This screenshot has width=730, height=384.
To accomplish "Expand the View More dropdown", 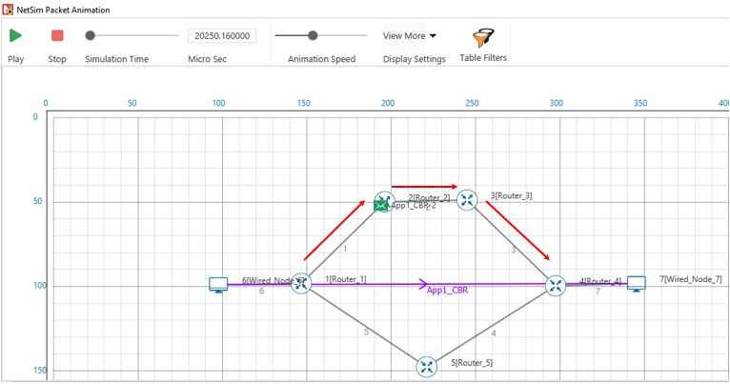I will click(410, 36).
